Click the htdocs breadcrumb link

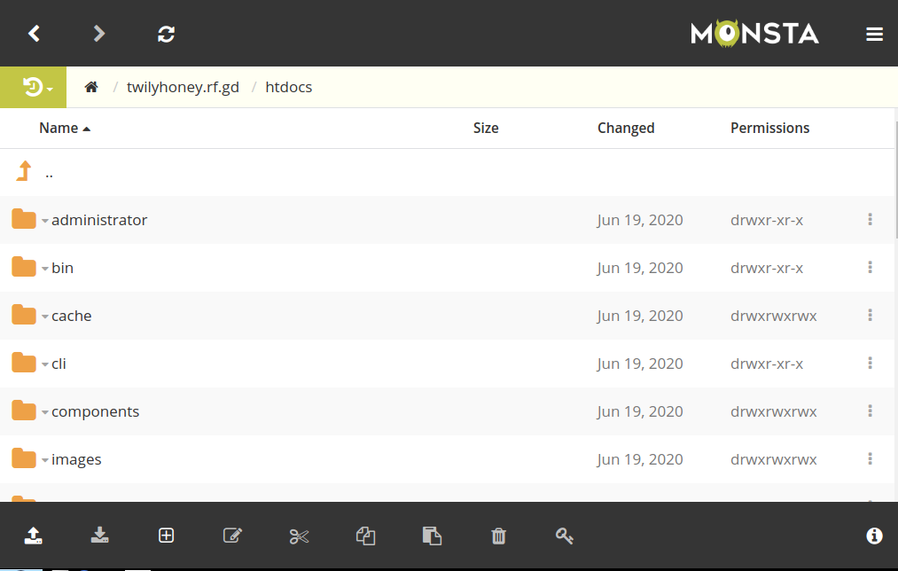coord(288,87)
